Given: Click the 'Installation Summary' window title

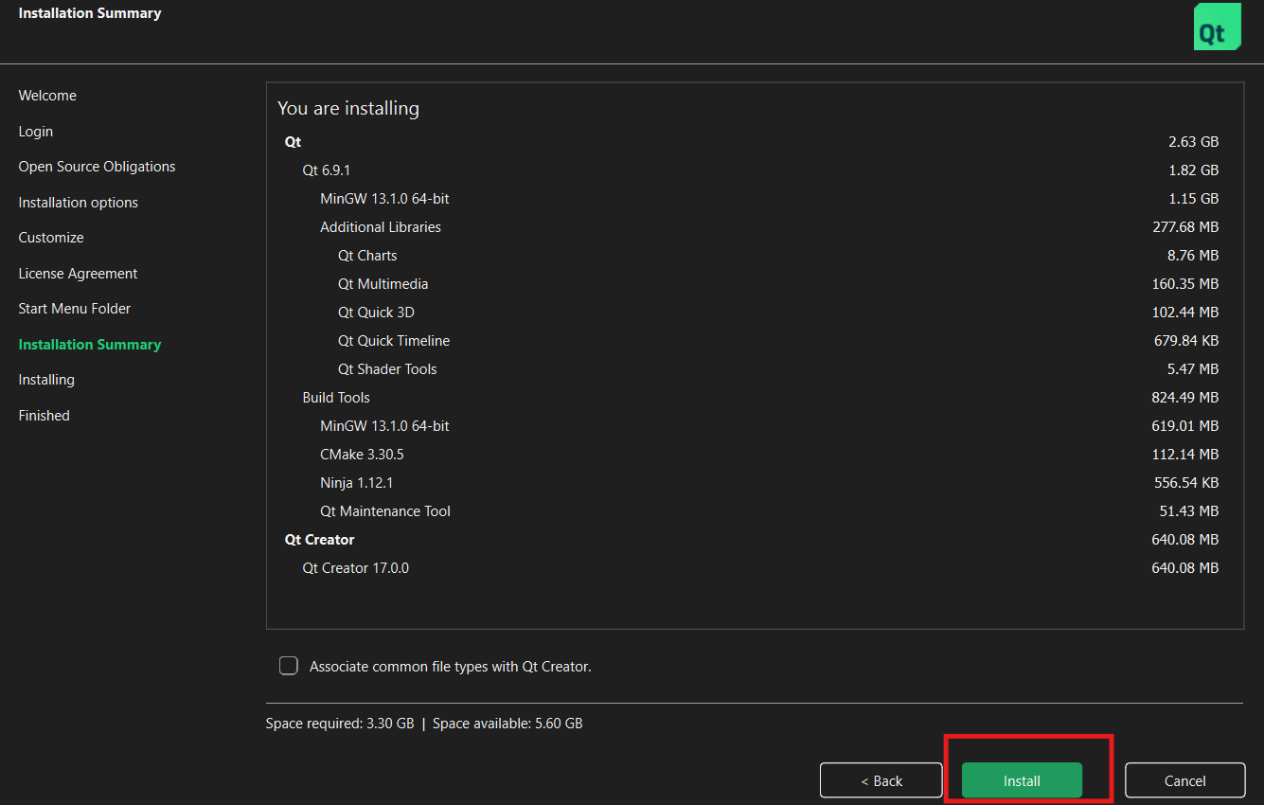Looking at the screenshot, I should [90, 13].
